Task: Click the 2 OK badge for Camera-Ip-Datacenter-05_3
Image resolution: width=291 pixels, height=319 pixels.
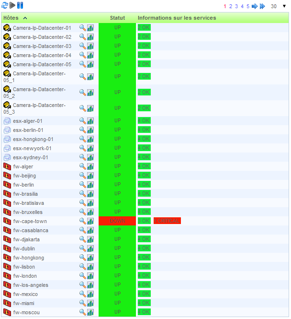Action: (144, 108)
